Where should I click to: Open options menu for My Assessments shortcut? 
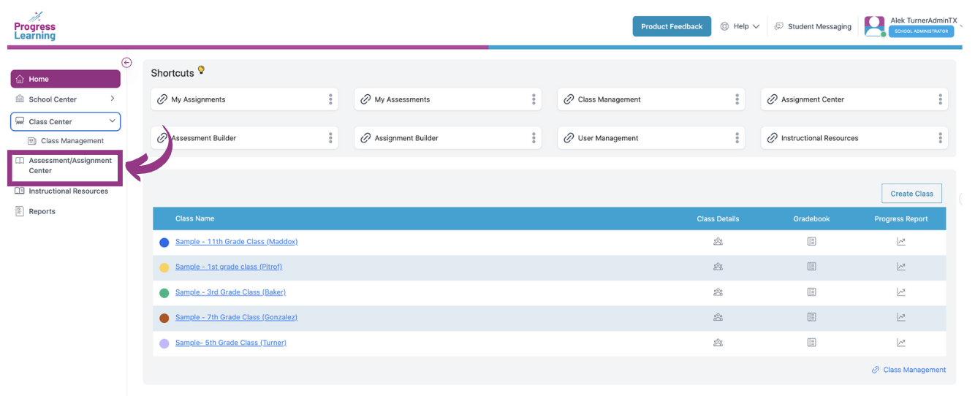(534, 99)
